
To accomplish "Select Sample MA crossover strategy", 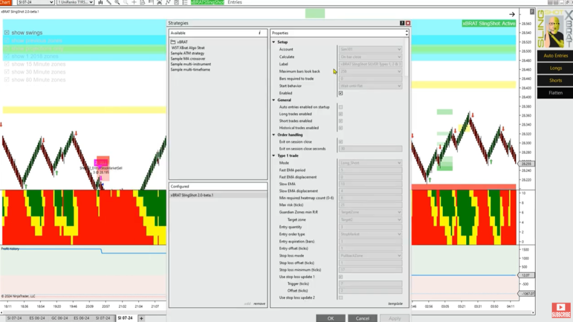I will (x=188, y=59).
